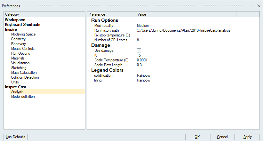
Task: Open the Units preferences
Action: pos(15,82)
